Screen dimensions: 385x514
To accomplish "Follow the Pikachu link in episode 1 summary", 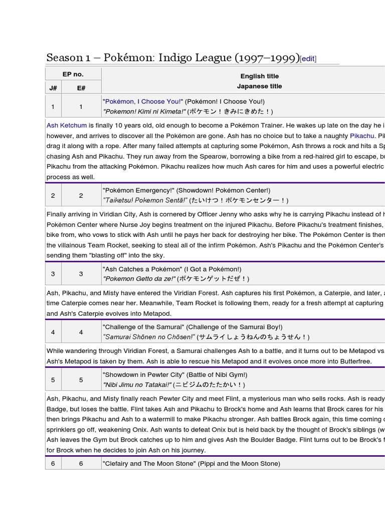I will tap(362, 136).
